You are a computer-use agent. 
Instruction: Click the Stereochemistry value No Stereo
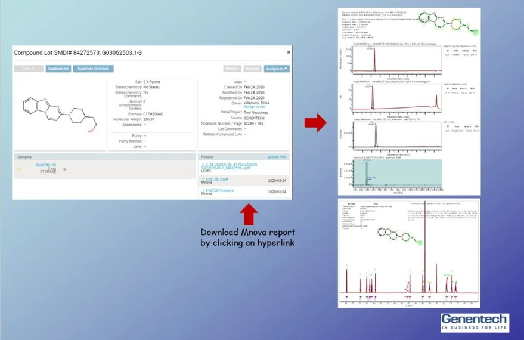pyautogui.click(x=151, y=87)
